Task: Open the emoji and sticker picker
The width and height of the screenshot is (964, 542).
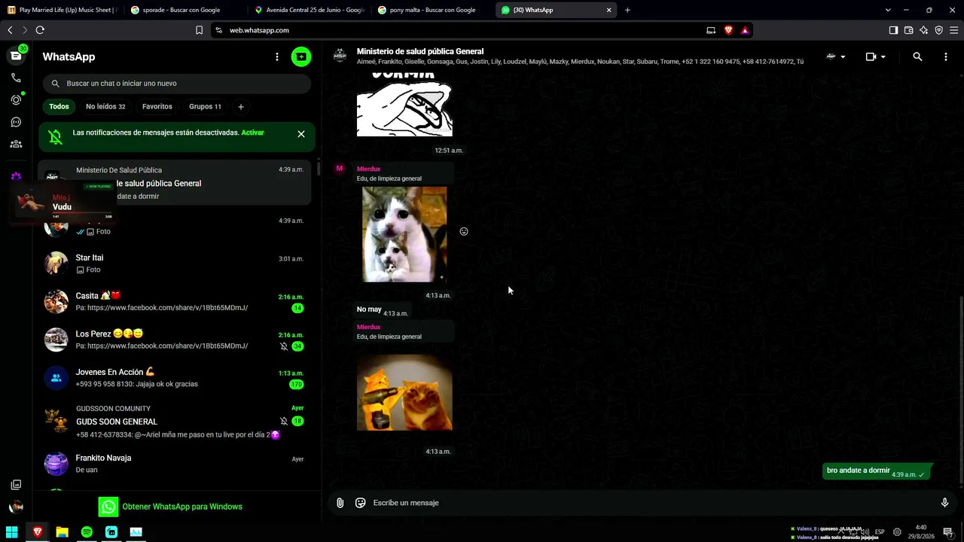Action: point(361,503)
